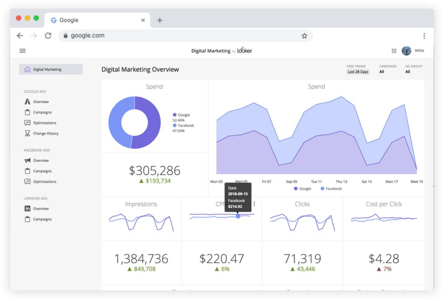Open the hamburger navigation menu
The width and height of the screenshot is (444, 301).
pyautogui.click(x=23, y=51)
